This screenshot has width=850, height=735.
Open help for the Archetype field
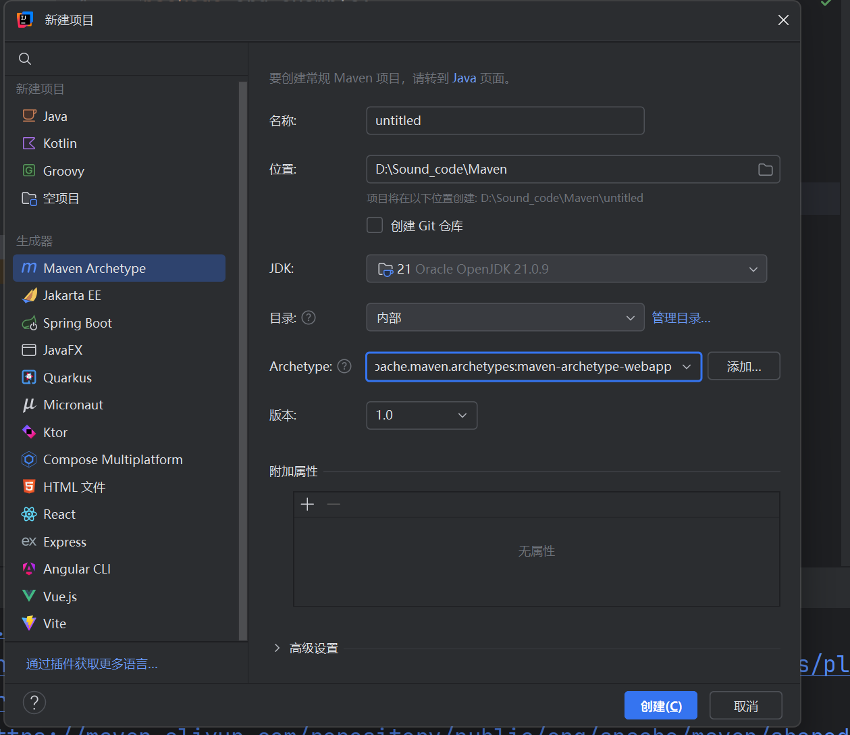coord(344,366)
